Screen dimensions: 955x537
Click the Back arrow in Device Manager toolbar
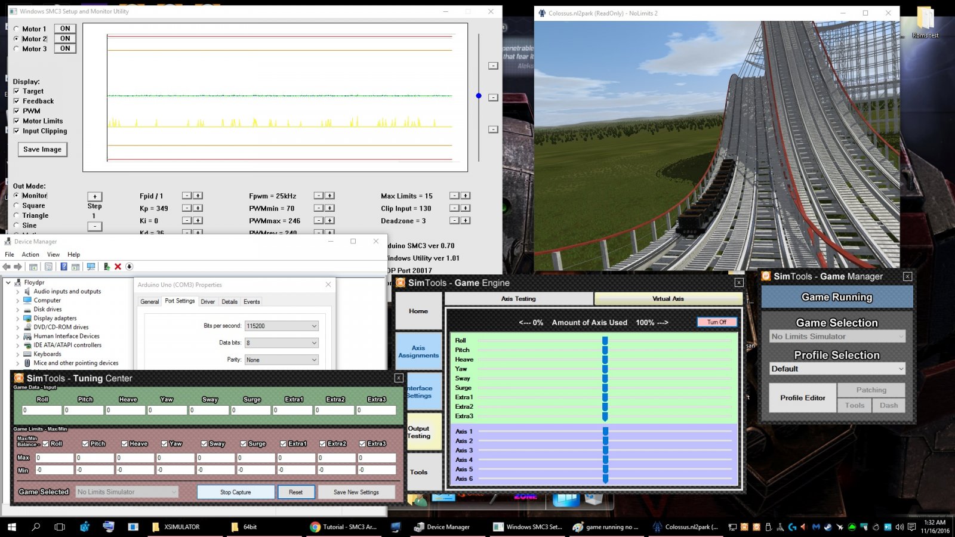pos(7,267)
